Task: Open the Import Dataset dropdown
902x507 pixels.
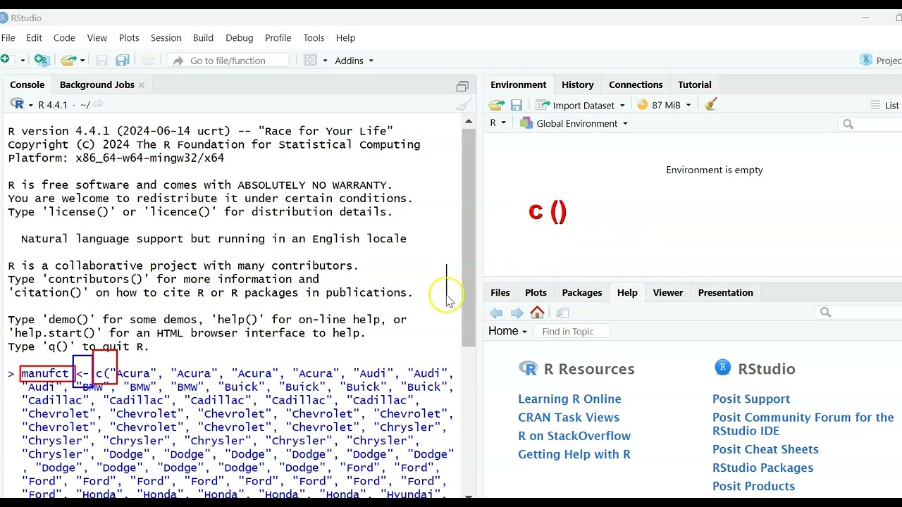Action: (x=580, y=105)
